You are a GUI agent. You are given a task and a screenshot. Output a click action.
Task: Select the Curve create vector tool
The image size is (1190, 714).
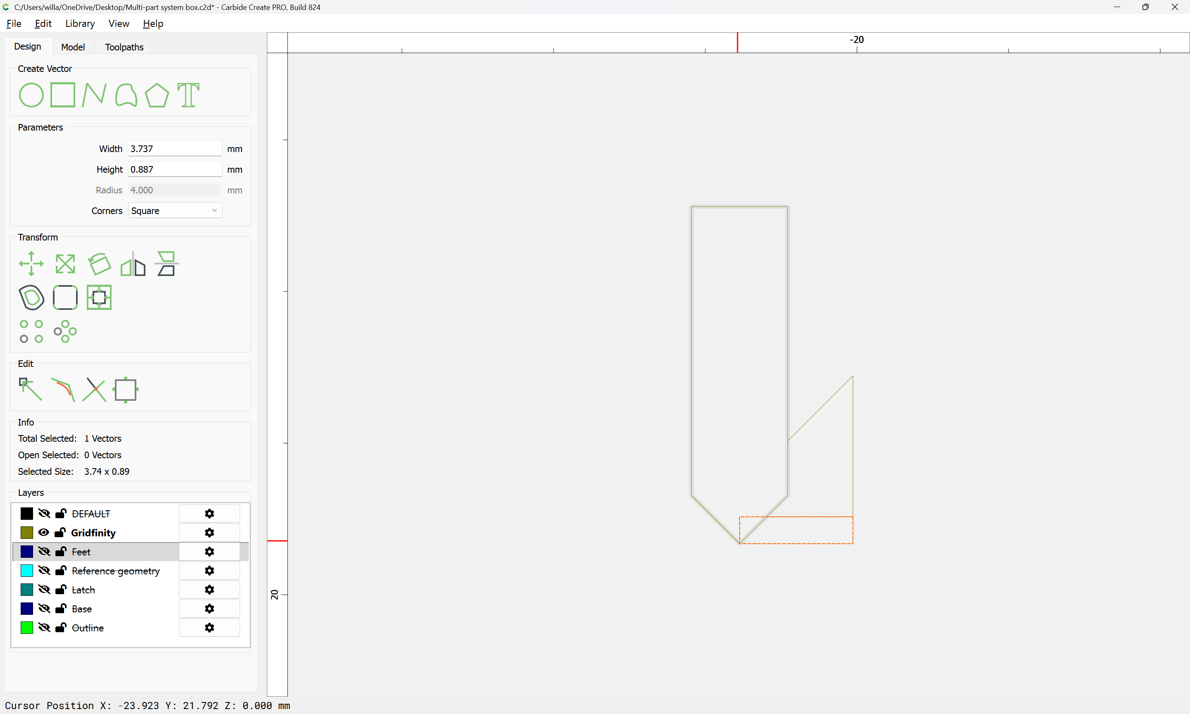(126, 95)
